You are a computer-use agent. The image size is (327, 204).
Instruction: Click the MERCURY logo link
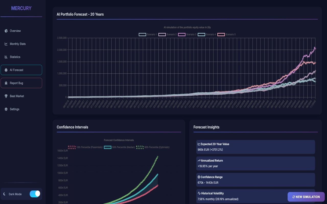[21, 8]
